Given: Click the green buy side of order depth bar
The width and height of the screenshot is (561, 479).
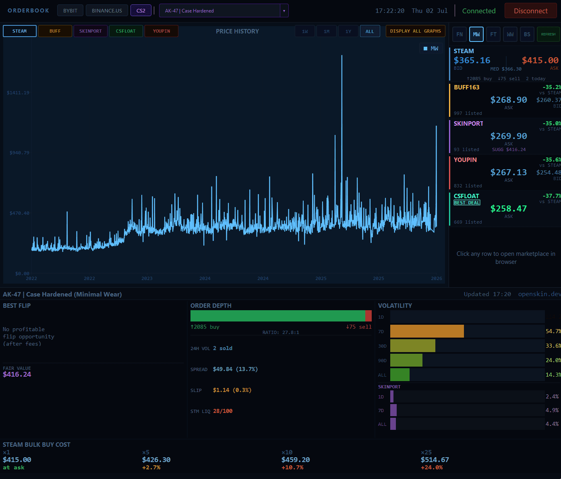Looking at the screenshot, I should [277, 316].
